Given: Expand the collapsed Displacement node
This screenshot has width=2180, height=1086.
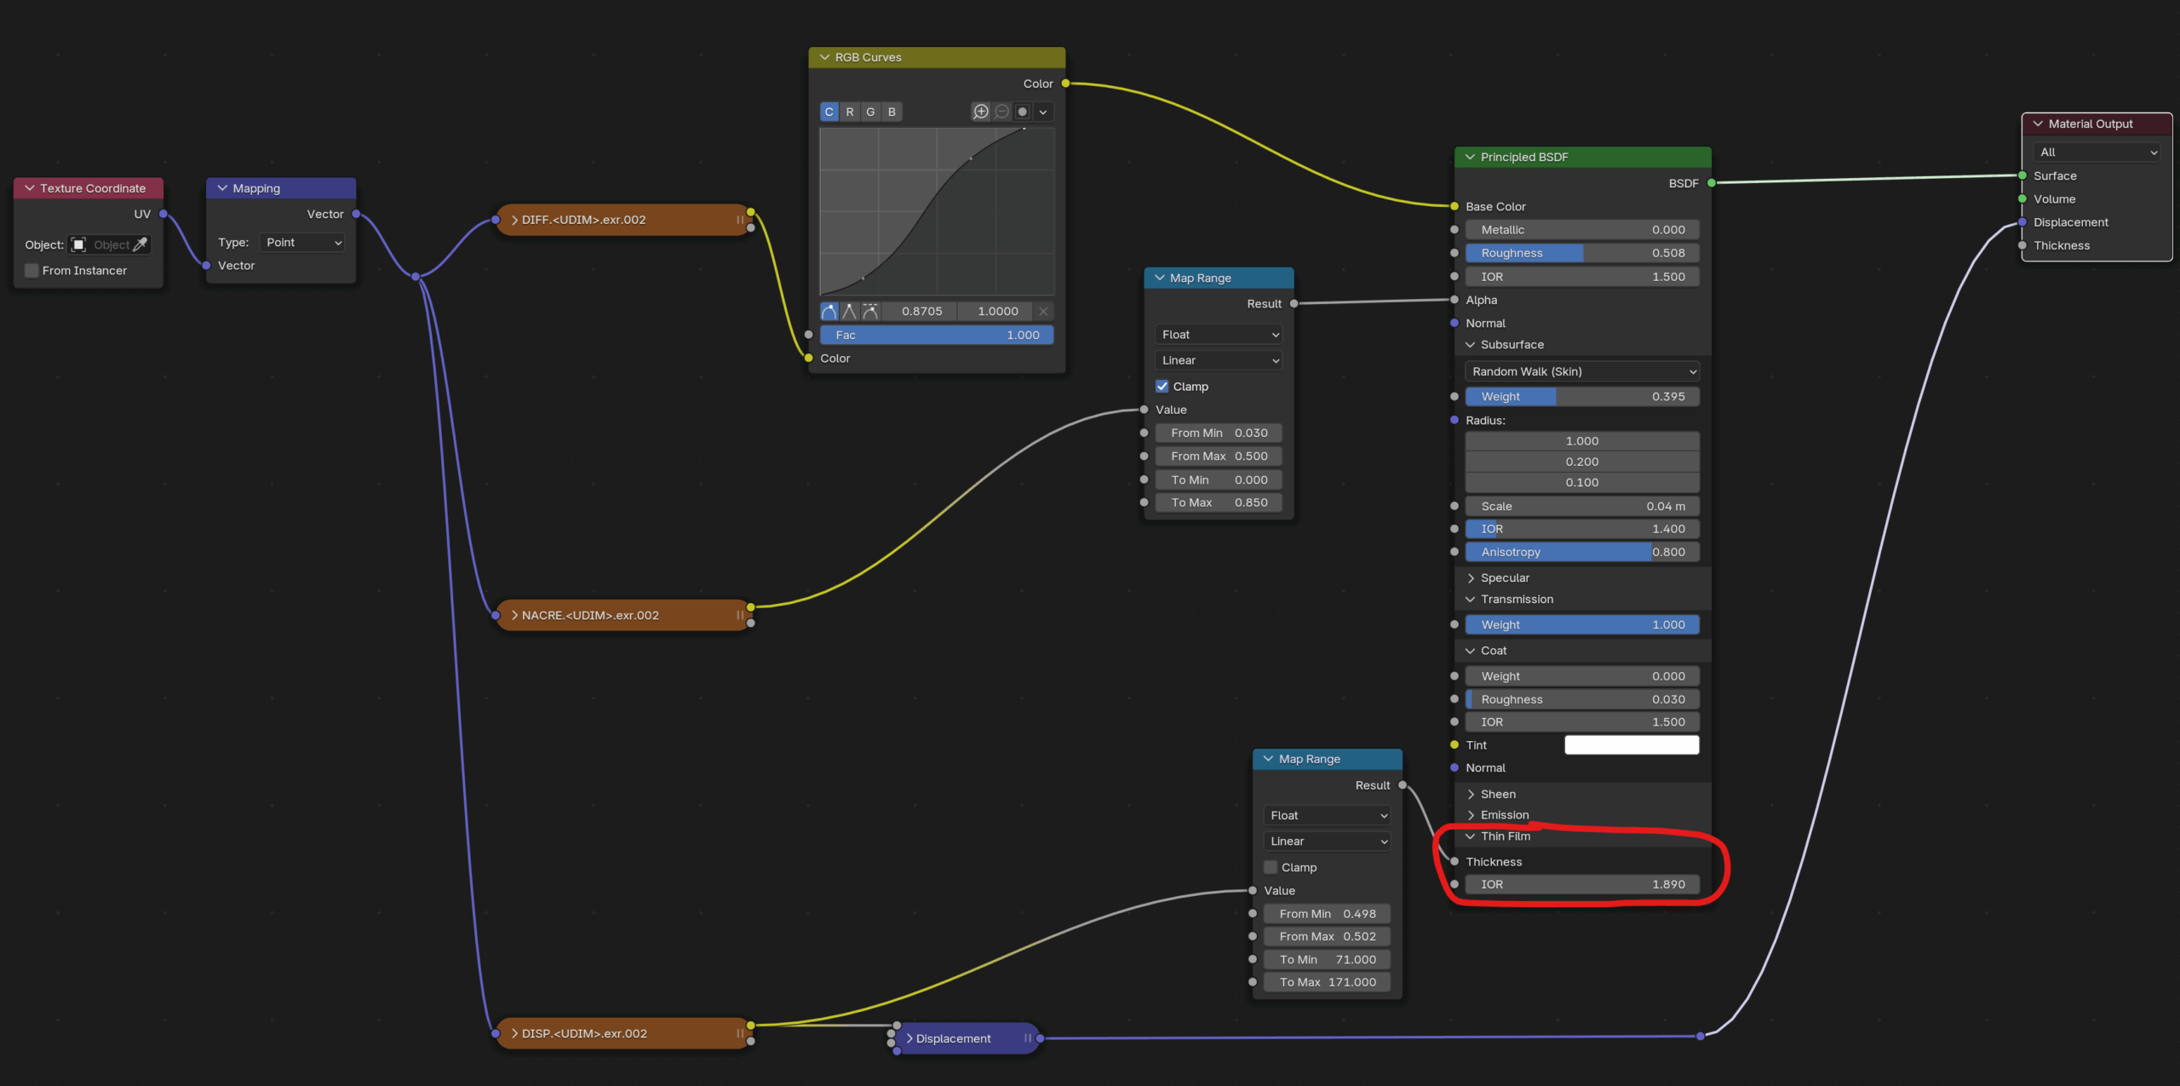Looking at the screenshot, I should [909, 1038].
